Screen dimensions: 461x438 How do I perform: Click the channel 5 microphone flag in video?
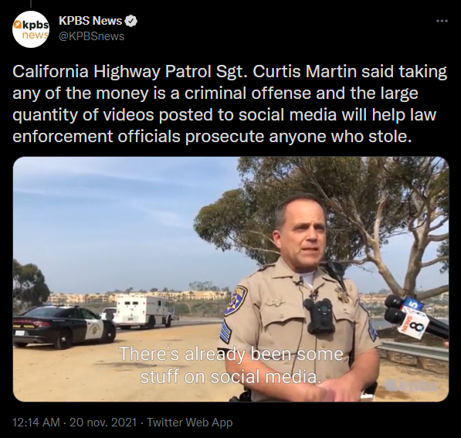pyautogui.click(x=413, y=304)
